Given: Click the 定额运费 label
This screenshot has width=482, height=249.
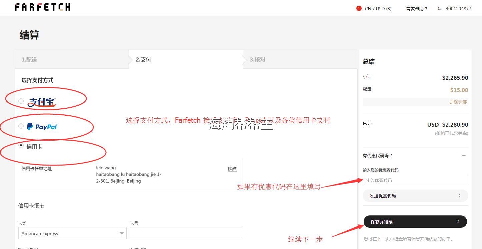Looking at the screenshot, I should pos(458,102).
